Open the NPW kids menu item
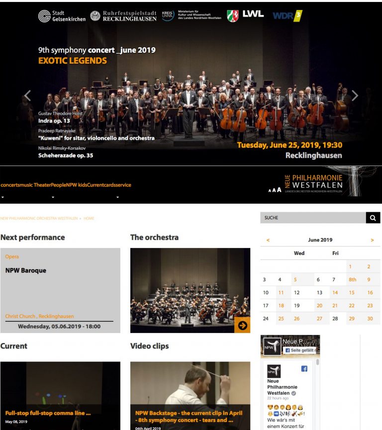Image resolution: width=382 pixels, height=430 pixels. pos(77,185)
